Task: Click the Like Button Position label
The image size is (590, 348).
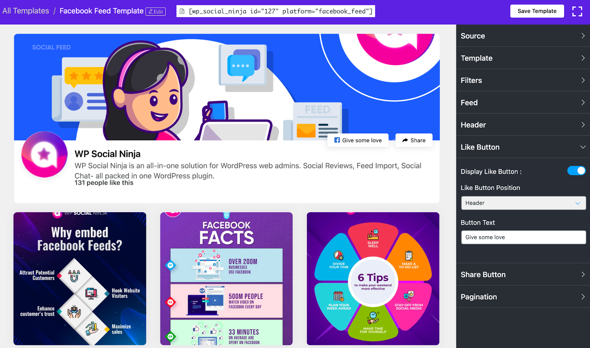Action: [x=490, y=188]
